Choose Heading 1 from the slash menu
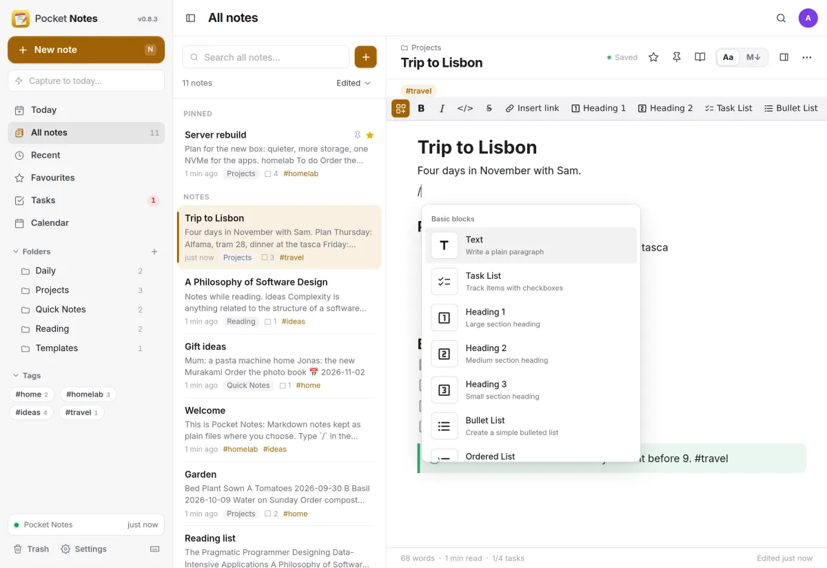 [x=531, y=317]
